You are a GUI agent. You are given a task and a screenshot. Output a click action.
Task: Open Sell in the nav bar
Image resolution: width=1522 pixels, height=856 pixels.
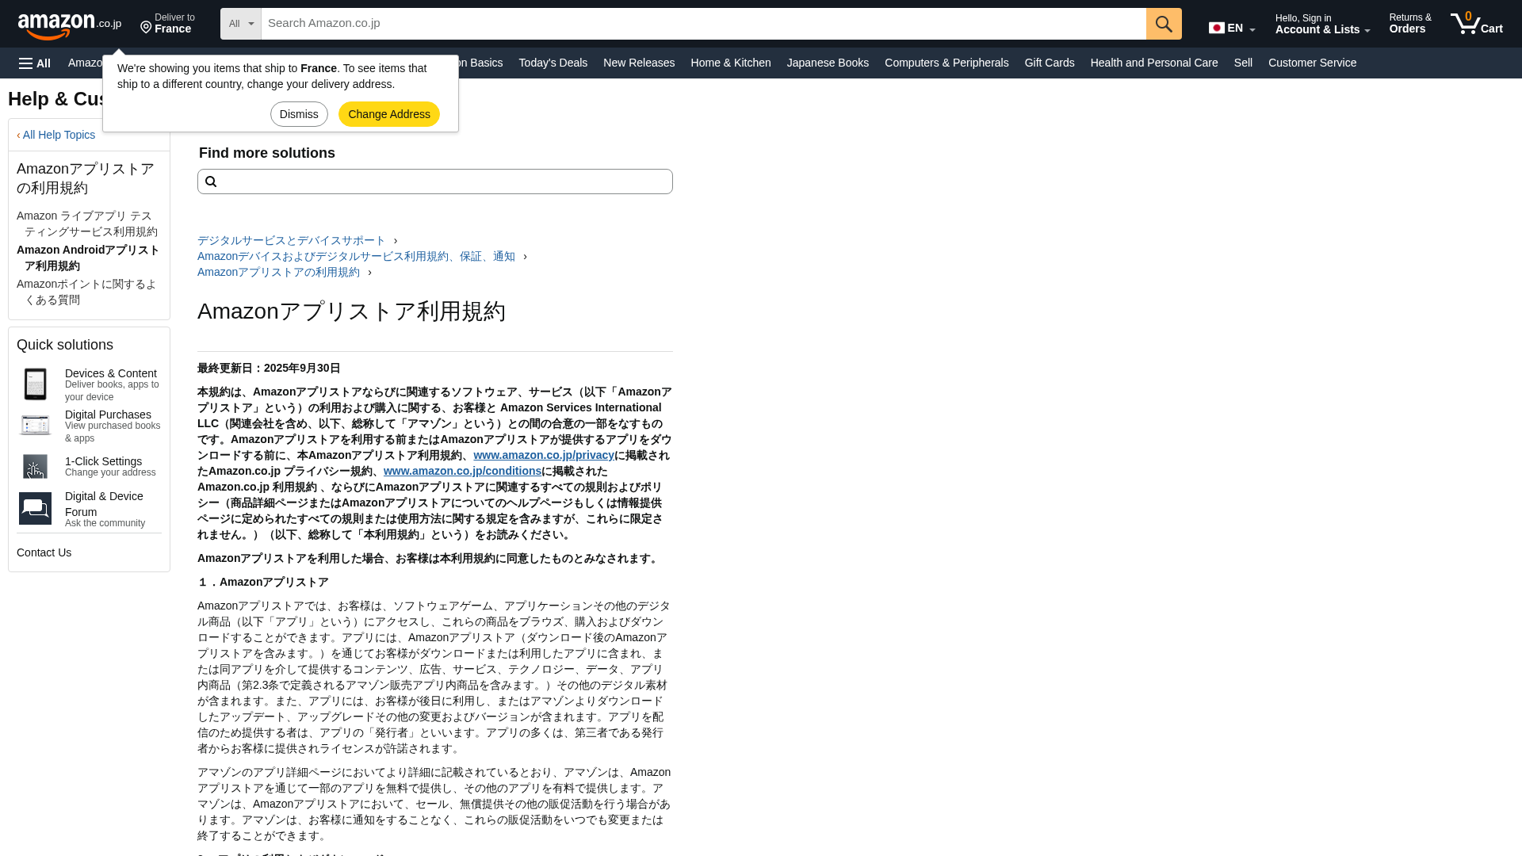click(1243, 63)
